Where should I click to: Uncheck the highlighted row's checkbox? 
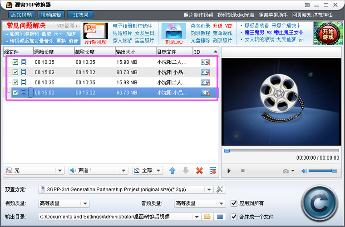coord(15,92)
